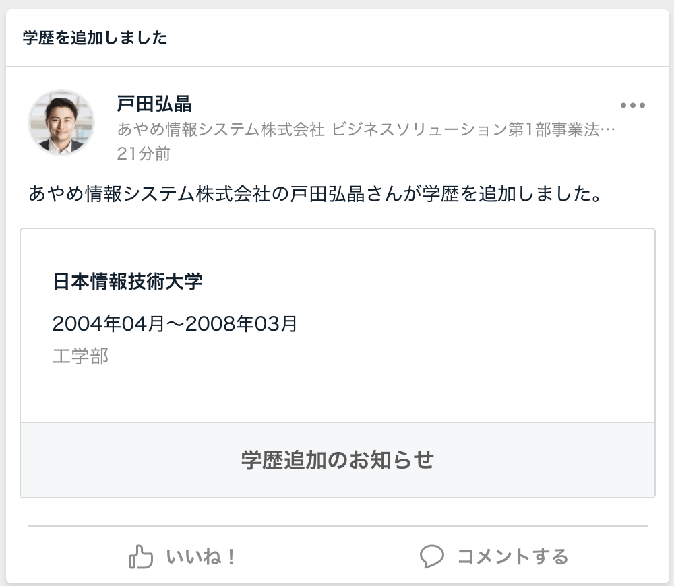Open the more options ellipsis menu
674x586 pixels.
tap(632, 106)
